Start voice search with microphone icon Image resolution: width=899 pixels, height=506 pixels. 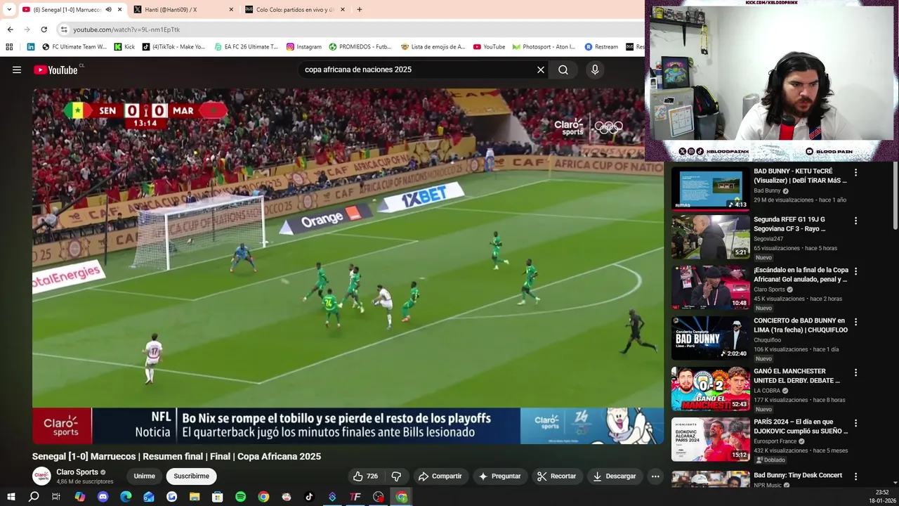click(x=595, y=70)
